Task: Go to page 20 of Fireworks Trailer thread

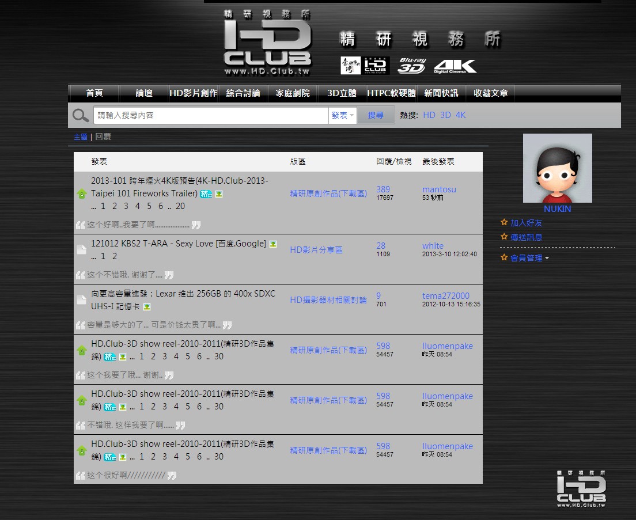Action: [180, 206]
